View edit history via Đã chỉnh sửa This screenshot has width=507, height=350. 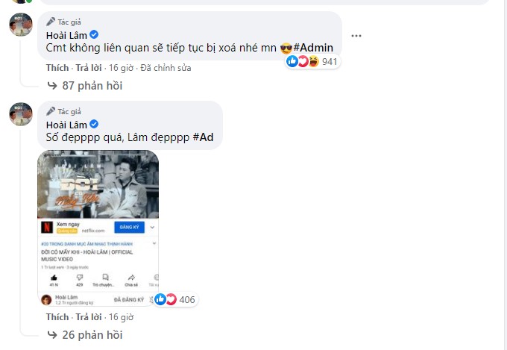[x=166, y=68]
